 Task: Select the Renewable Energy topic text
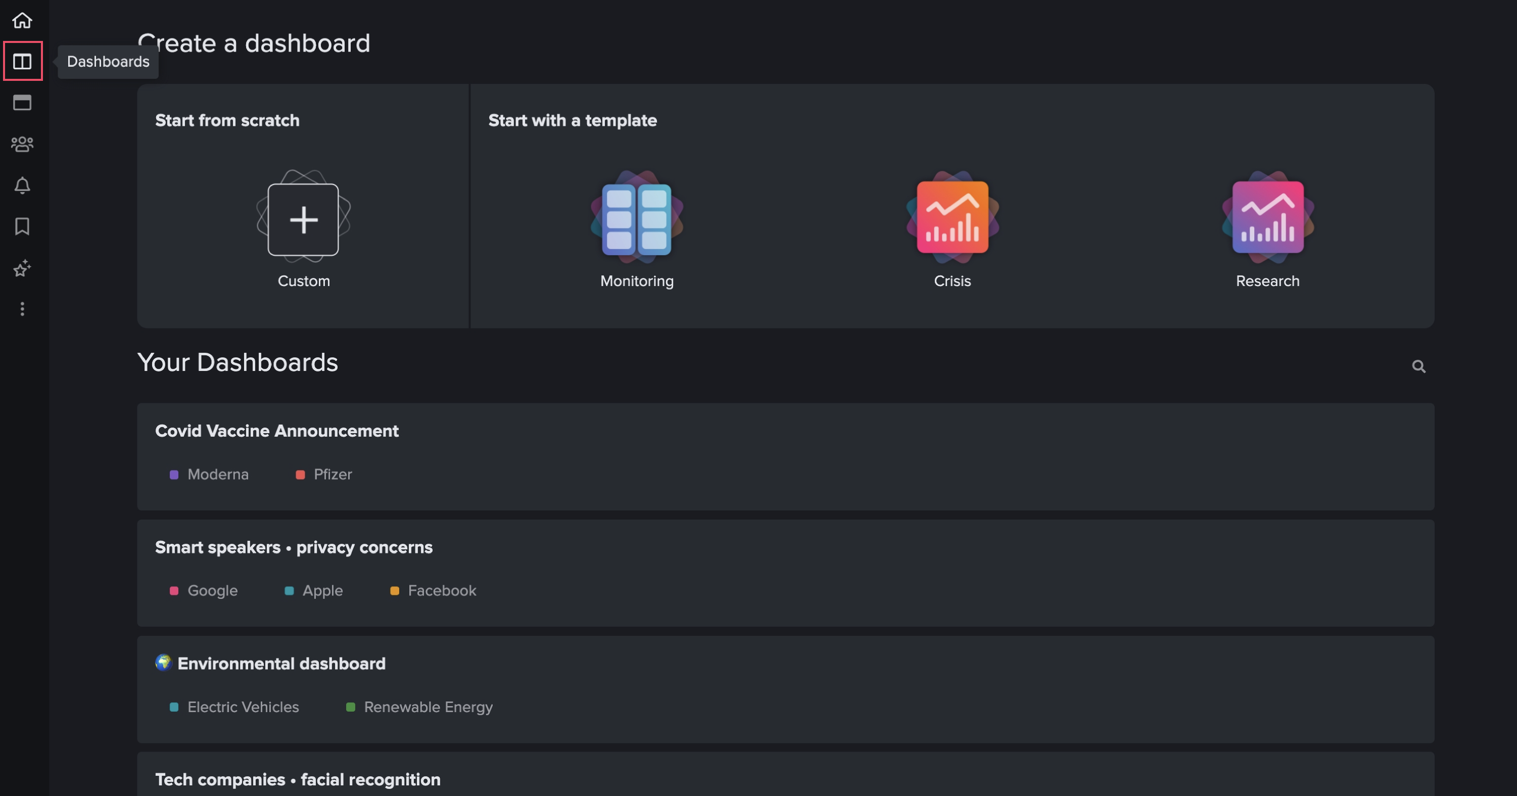[x=429, y=707]
